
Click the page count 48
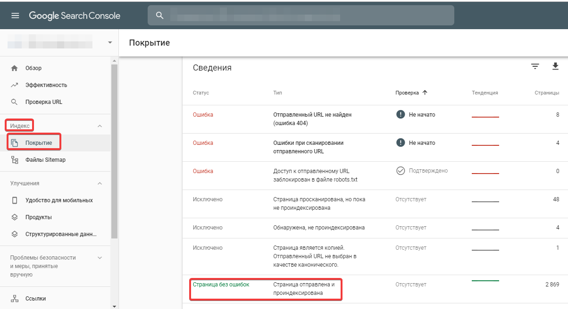[556, 199]
